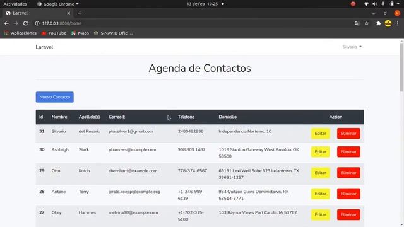This screenshot has width=404, height=227.
Task: Restore the Chrome window size
Action: tap(385, 13)
